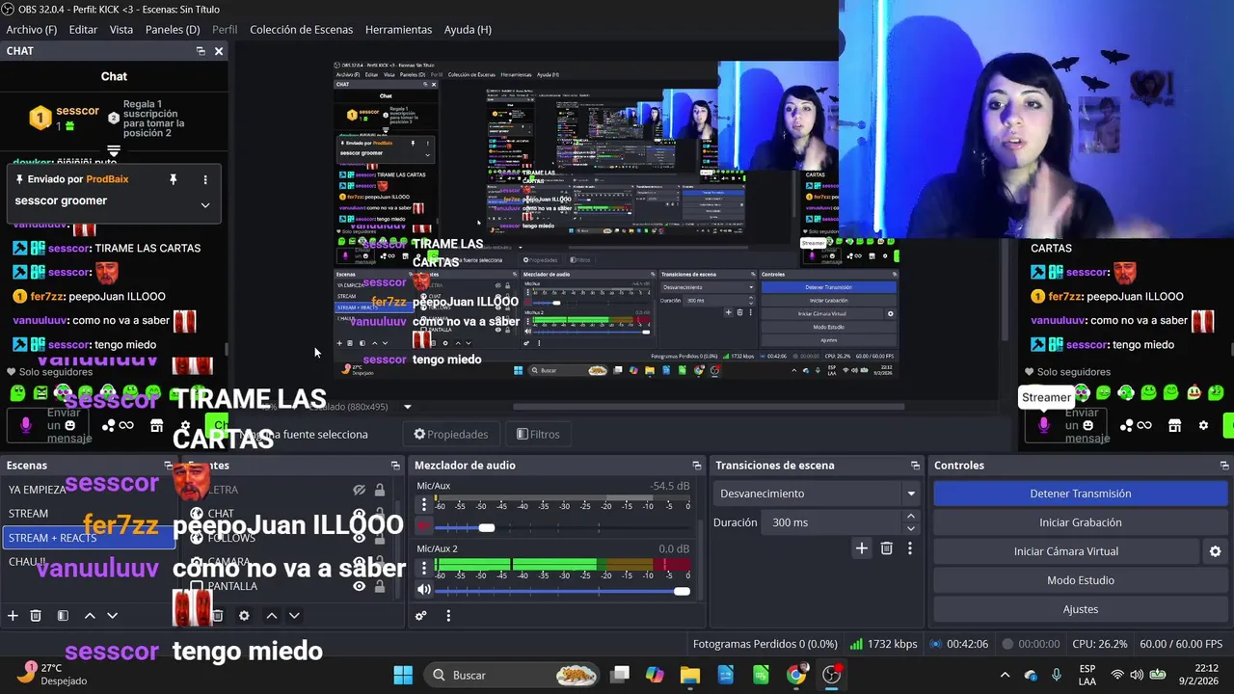Open the Ayuda menu
The height and width of the screenshot is (694, 1234).
468,30
